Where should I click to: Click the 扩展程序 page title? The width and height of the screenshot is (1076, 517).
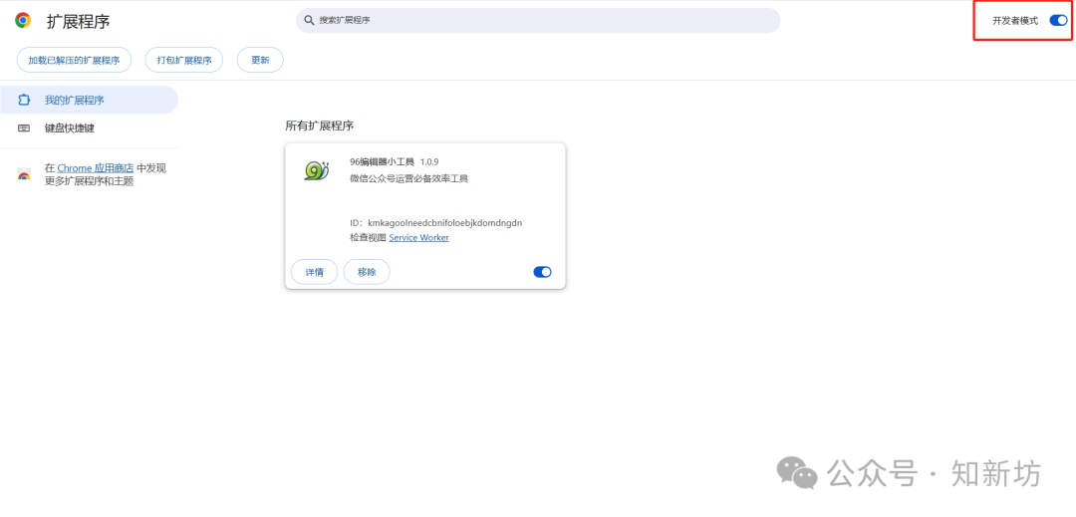pyautogui.click(x=79, y=21)
